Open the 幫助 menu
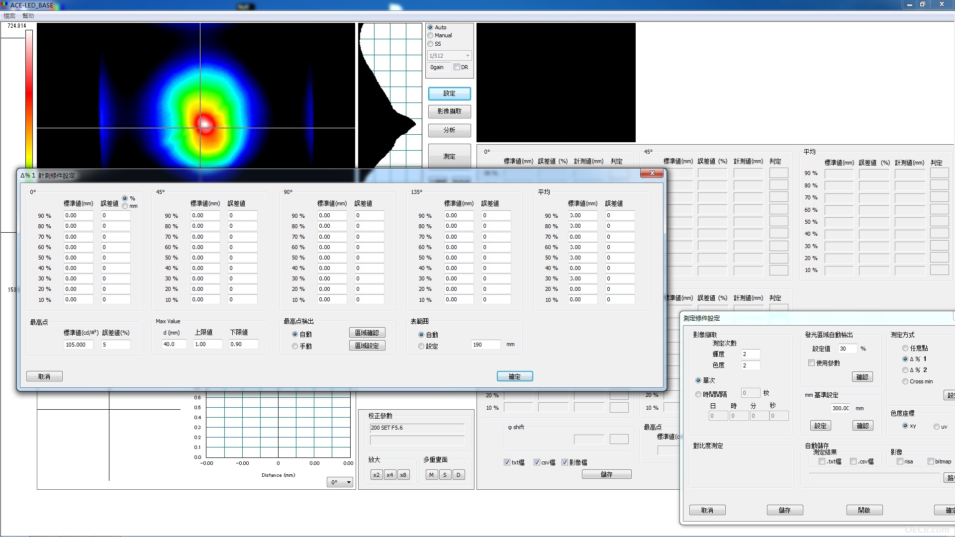 pyautogui.click(x=28, y=16)
